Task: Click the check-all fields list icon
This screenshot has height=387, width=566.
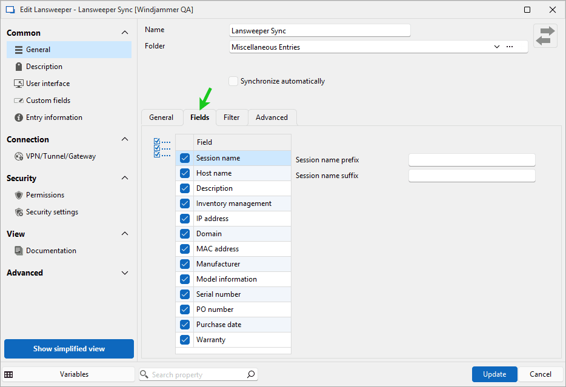Action: pyautogui.click(x=162, y=148)
